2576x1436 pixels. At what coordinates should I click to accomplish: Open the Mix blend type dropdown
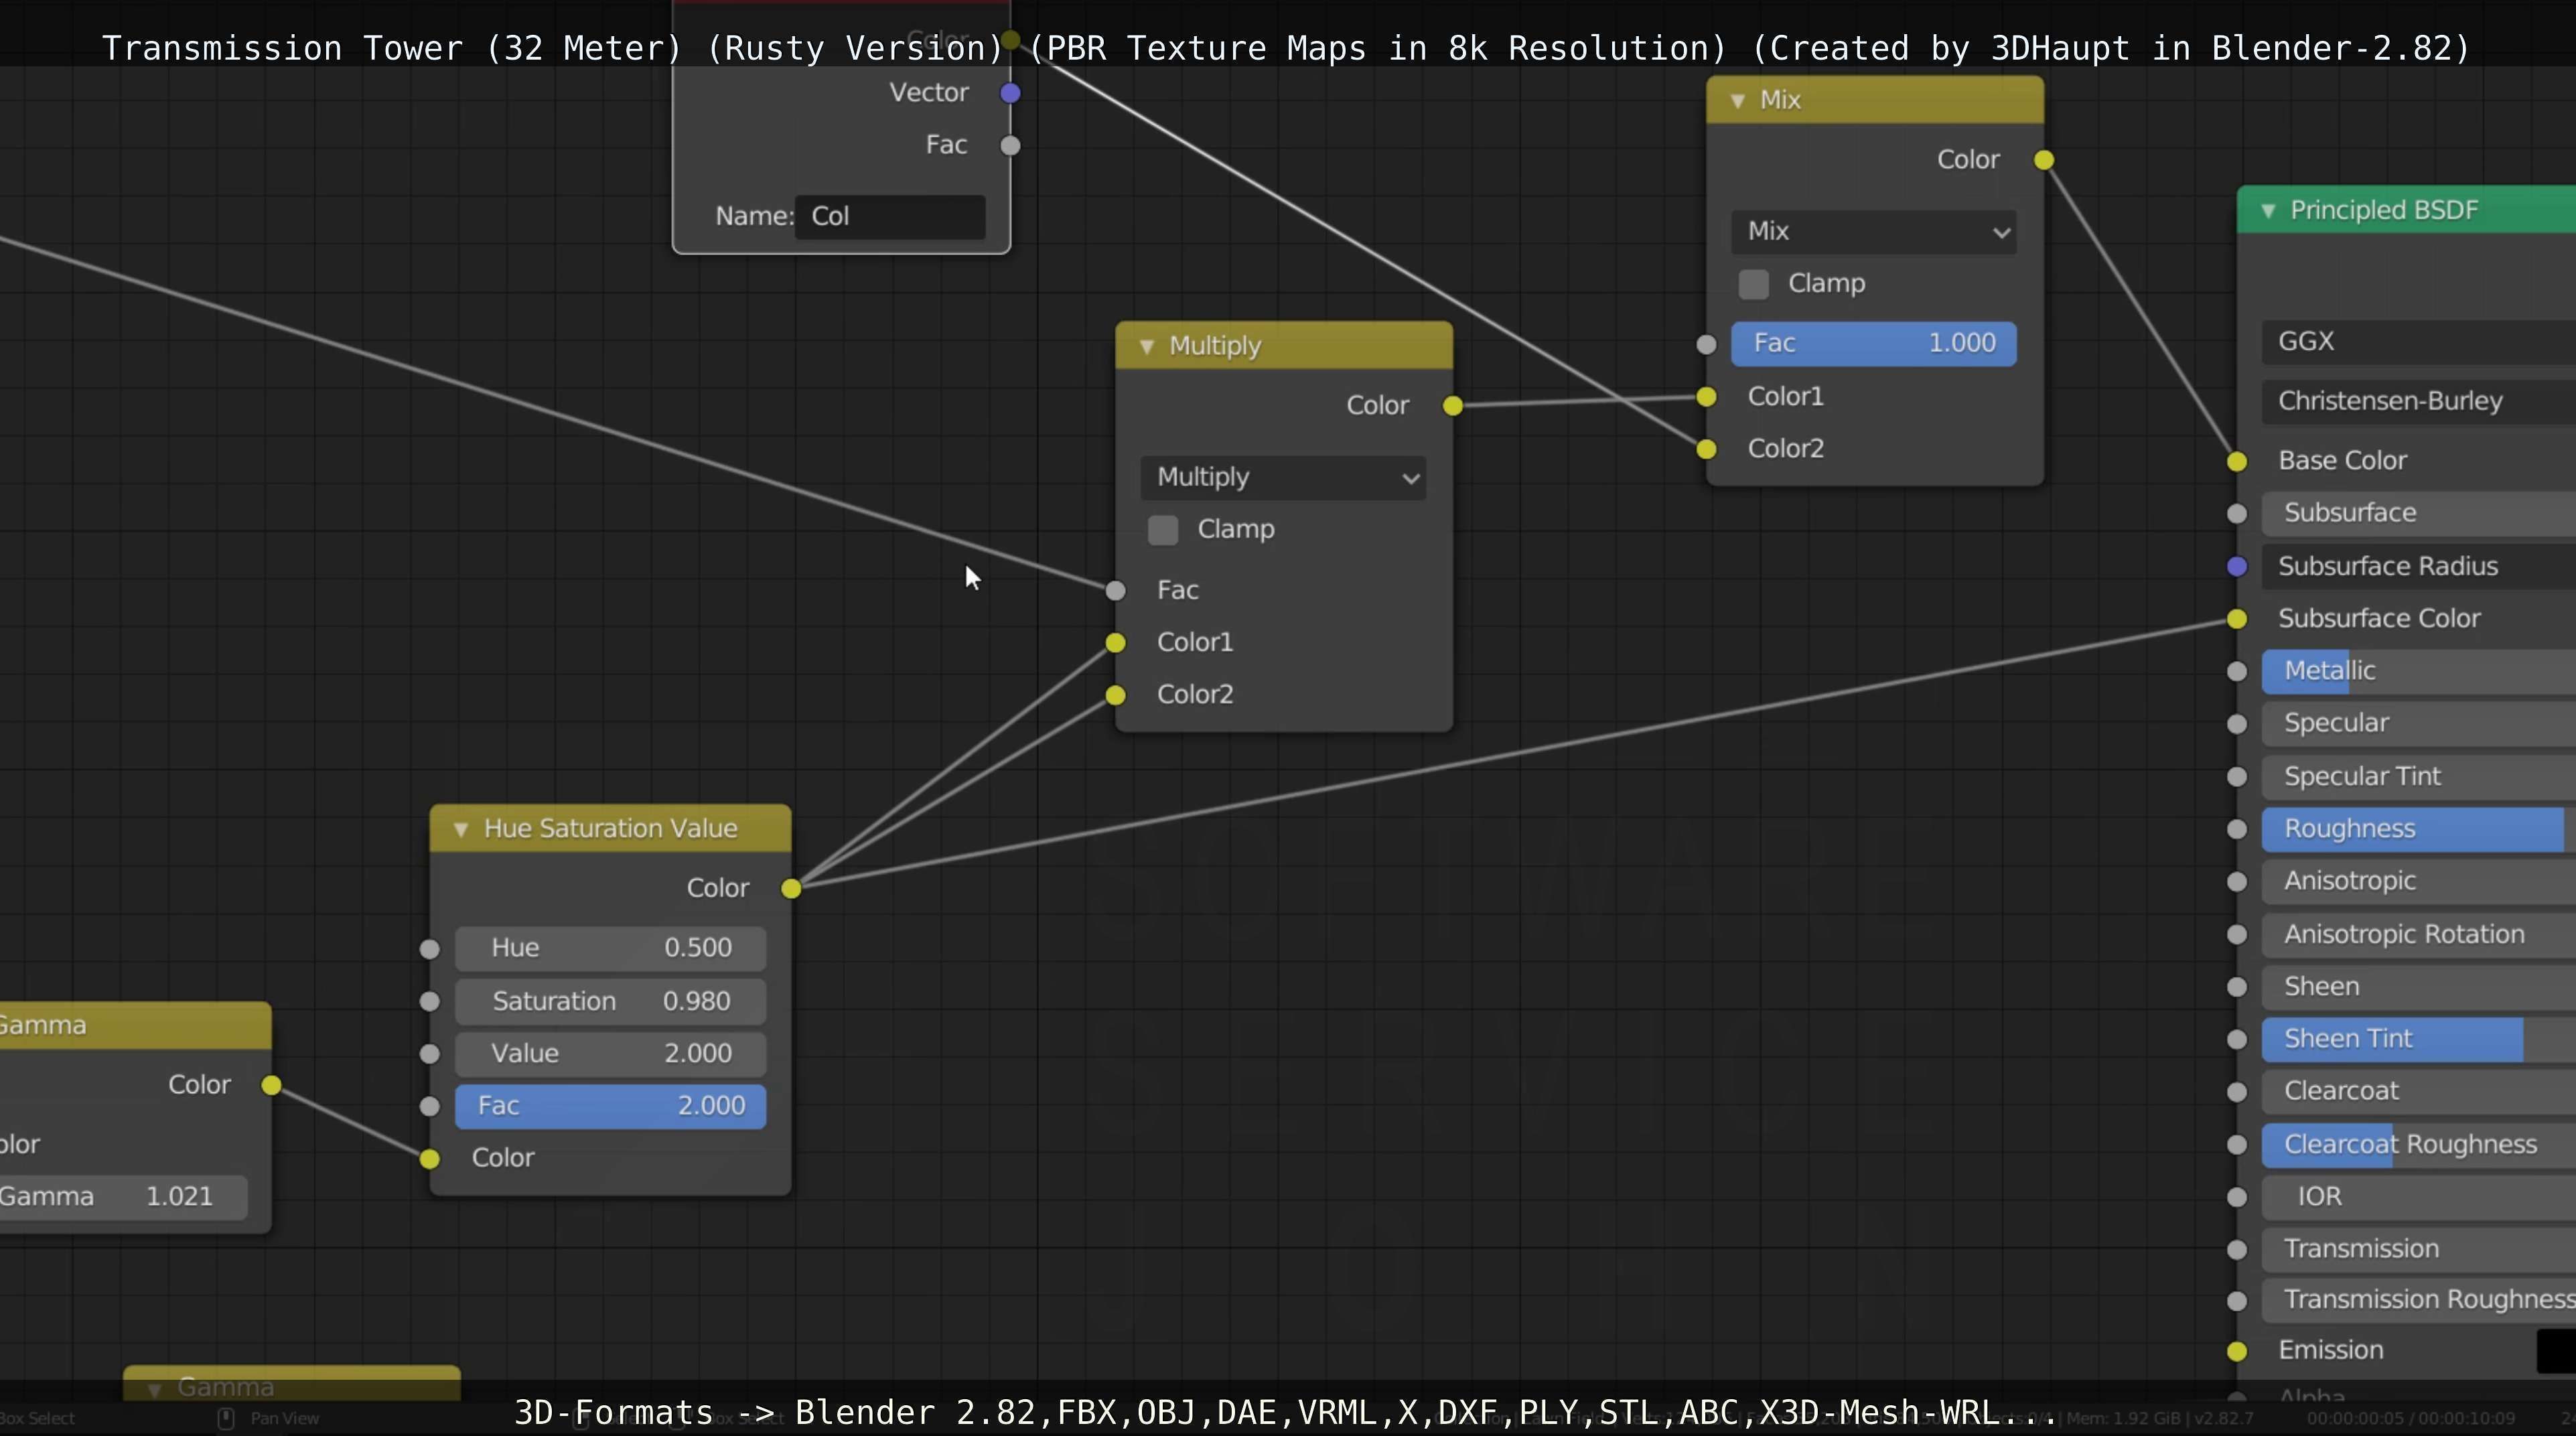(1873, 231)
